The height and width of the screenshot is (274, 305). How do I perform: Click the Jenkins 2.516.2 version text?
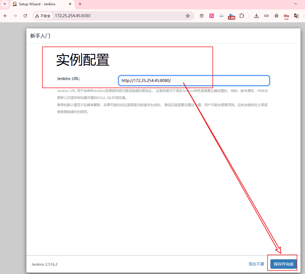tap(45, 264)
